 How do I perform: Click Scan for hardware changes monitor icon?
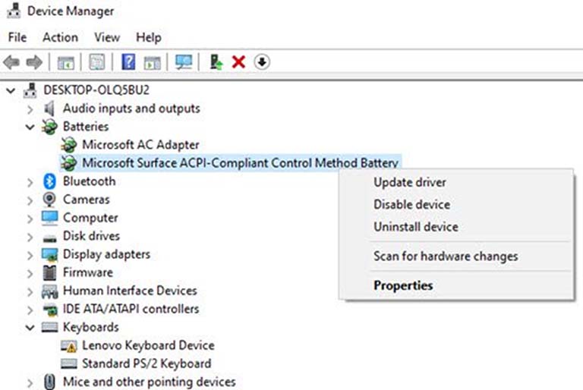[184, 62]
